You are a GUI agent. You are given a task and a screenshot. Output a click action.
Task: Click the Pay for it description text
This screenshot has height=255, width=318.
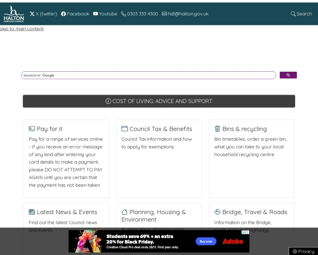pyautogui.click(x=66, y=162)
